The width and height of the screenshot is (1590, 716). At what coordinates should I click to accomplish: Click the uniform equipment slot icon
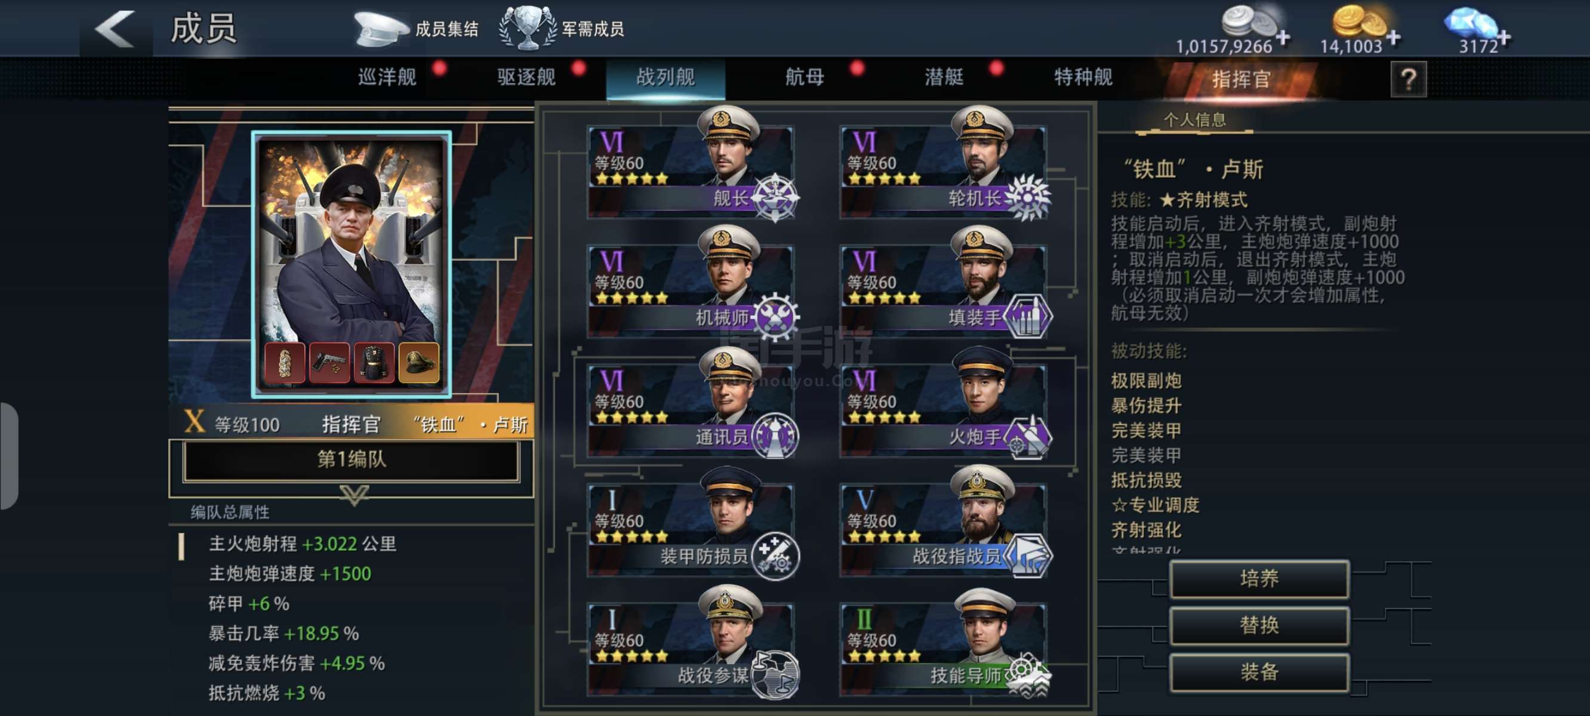click(374, 363)
